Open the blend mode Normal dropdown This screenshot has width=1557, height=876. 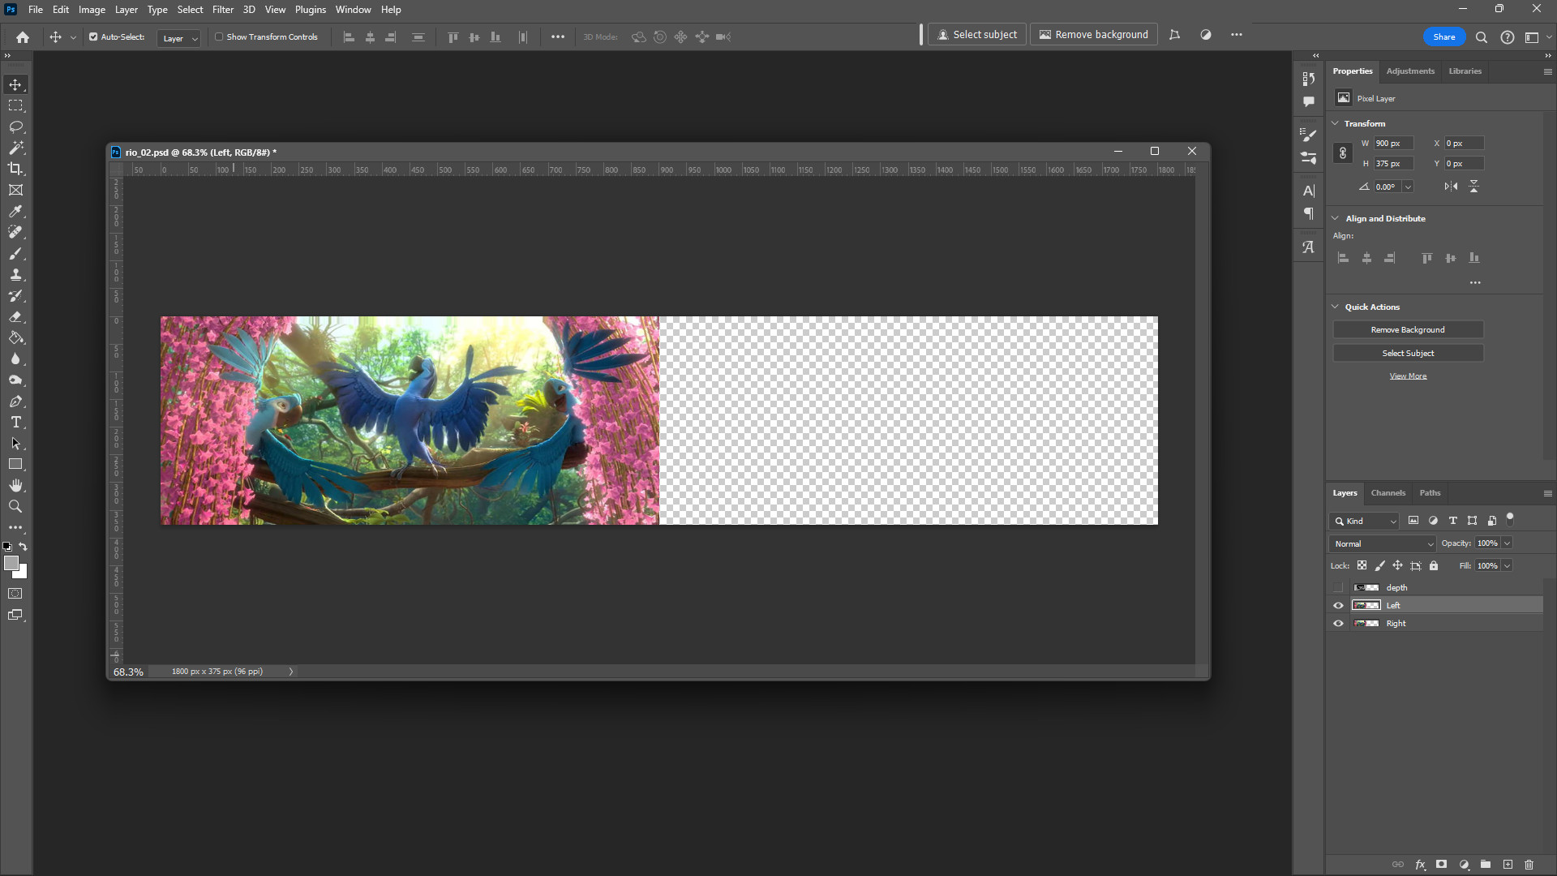coord(1382,543)
